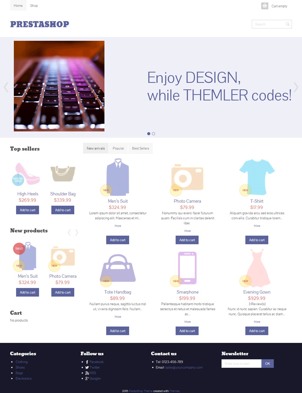Show the next banner slide
The width and height of the screenshot is (302, 393).
pyautogui.click(x=296, y=87)
